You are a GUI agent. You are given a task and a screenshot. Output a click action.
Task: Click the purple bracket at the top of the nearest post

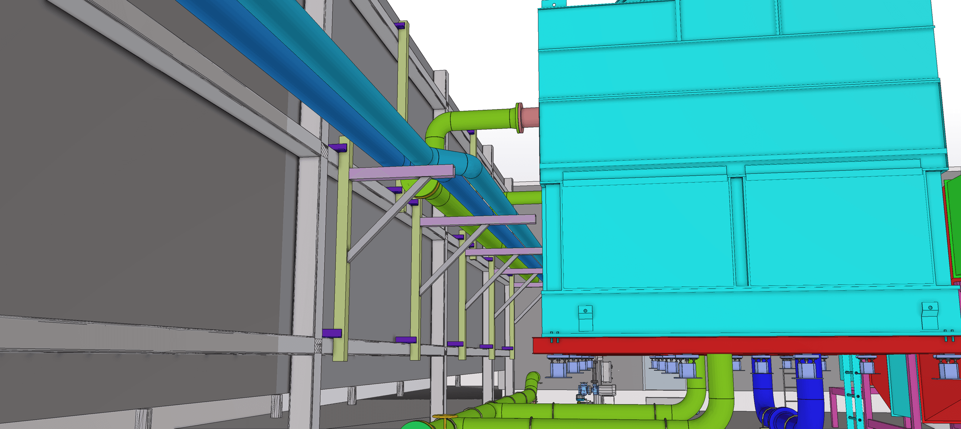[x=338, y=148]
